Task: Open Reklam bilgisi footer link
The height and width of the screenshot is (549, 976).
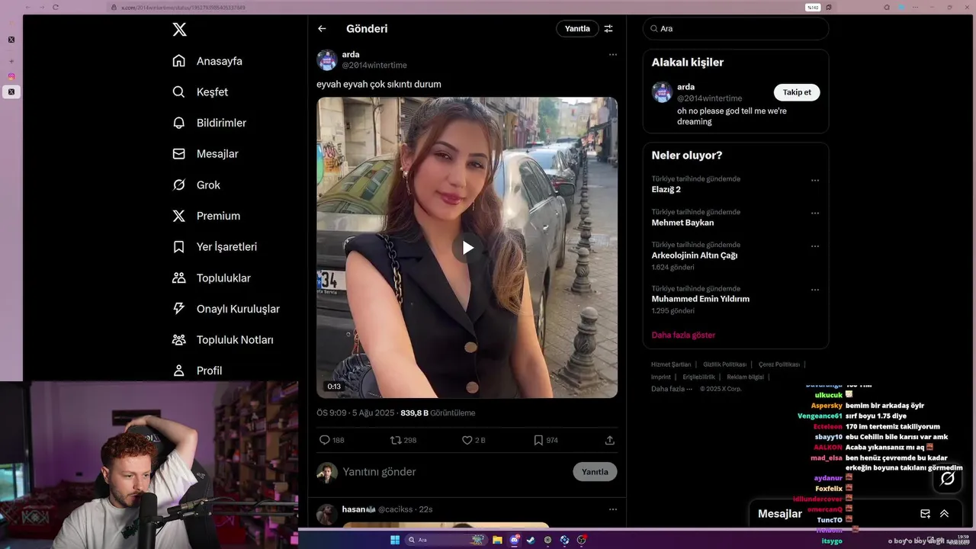Action: tap(745, 377)
